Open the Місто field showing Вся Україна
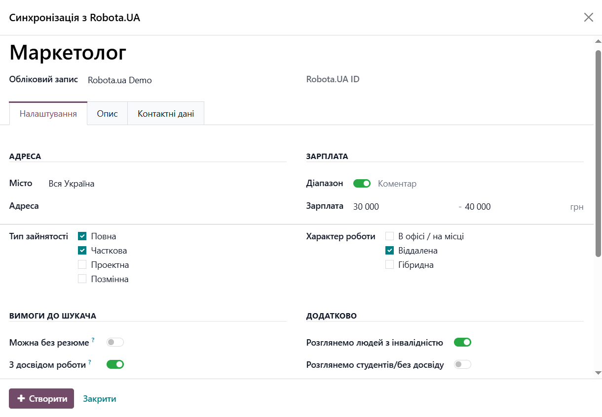Image resolution: width=602 pixels, height=417 pixels. click(167, 184)
